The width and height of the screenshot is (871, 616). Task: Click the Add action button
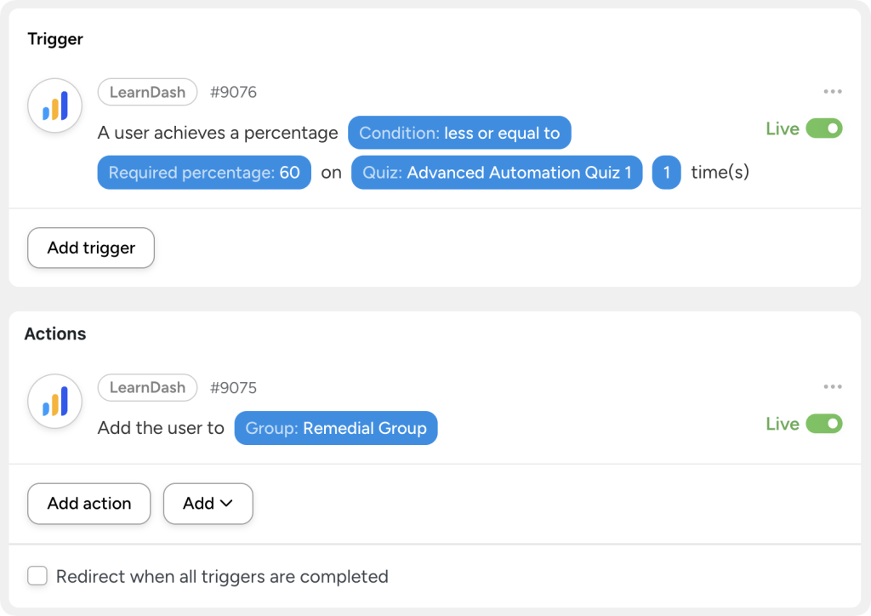tap(88, 504)
